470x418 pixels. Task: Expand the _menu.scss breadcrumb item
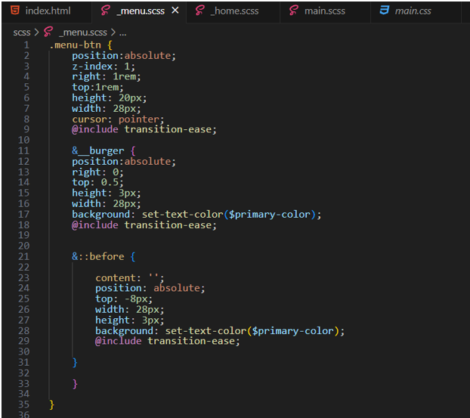82,33
